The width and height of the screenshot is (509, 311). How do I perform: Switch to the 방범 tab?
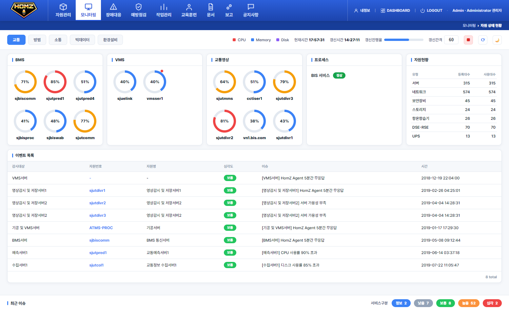[37, 40]
